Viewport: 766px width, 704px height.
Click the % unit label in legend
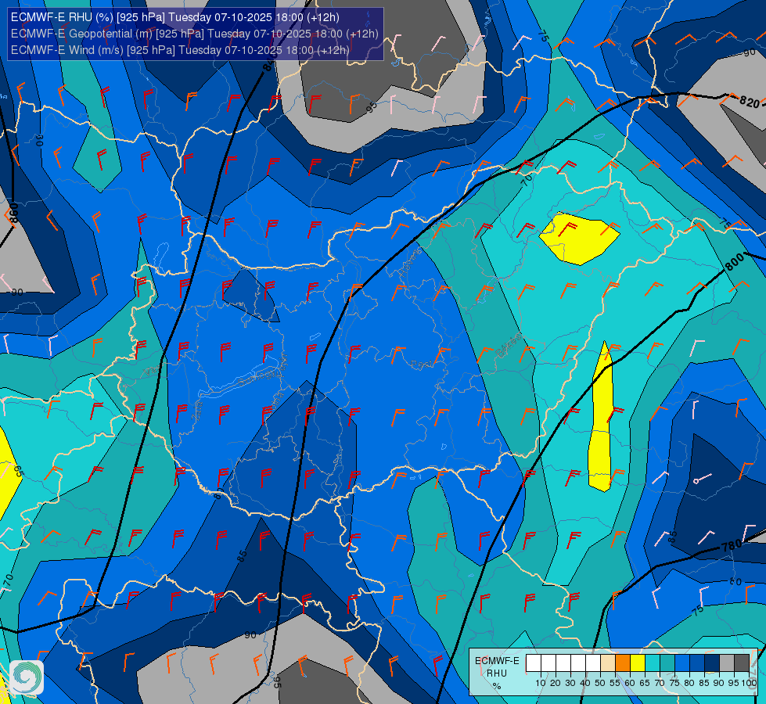click(497, 686)
